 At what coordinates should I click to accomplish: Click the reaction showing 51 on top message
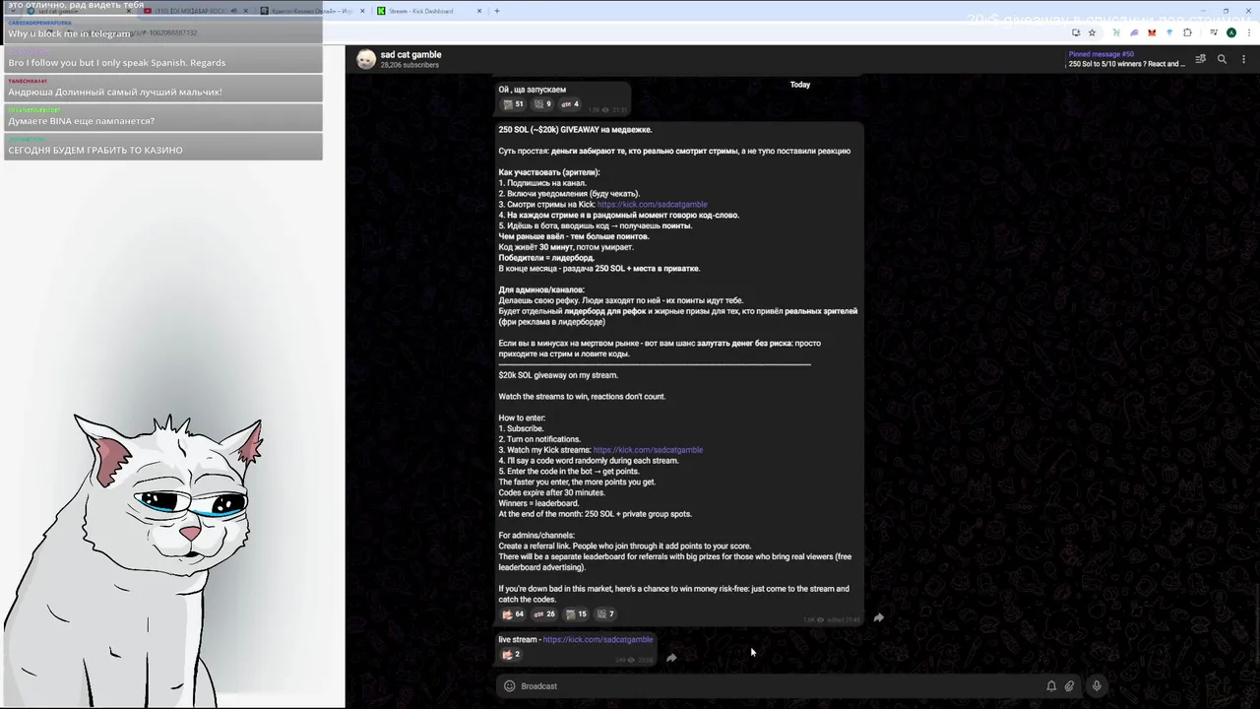513,104
